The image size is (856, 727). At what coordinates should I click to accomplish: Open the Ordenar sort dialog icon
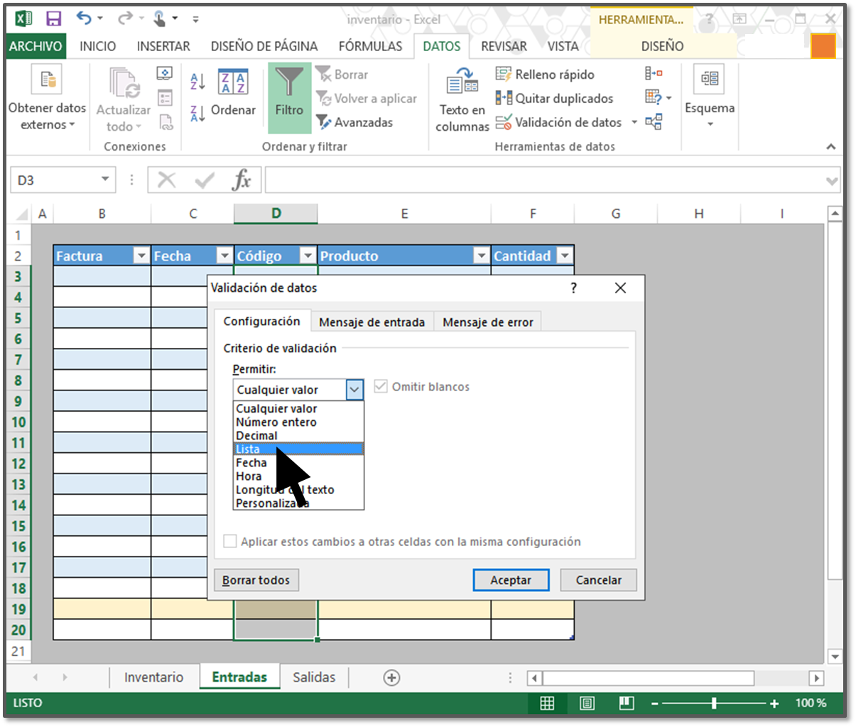tap(232, 83)
